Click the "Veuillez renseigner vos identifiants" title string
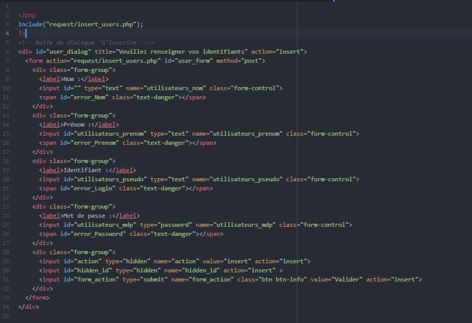472x323 pixels. (182, 52)
